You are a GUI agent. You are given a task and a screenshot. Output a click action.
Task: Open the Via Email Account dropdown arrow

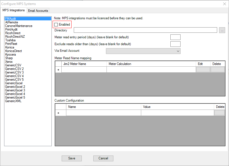point(178,51)
